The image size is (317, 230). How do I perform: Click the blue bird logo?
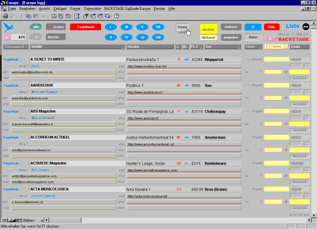pos(8,27)
